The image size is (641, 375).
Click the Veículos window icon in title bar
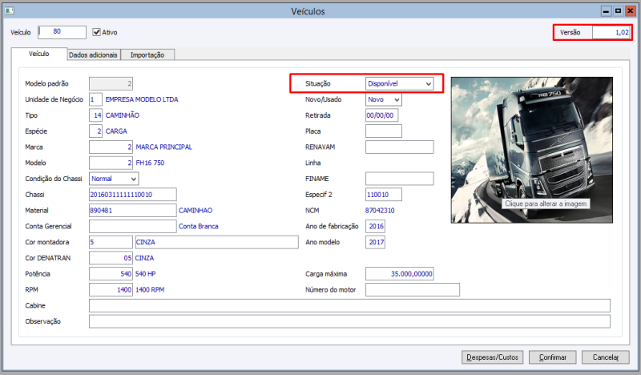click(10, 10)
